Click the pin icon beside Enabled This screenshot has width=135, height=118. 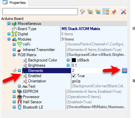(x=25, y=76)
